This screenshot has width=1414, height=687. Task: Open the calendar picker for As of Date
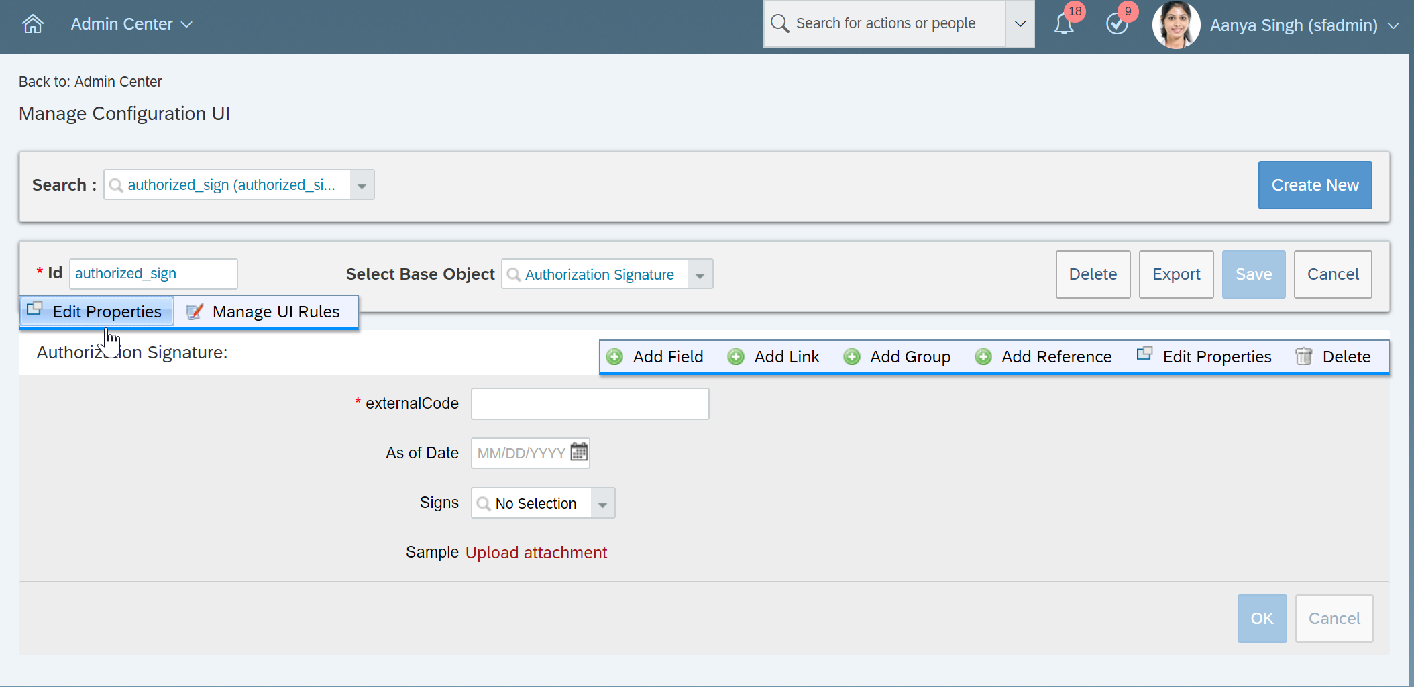pyautogui.click(x=579, y=452)
